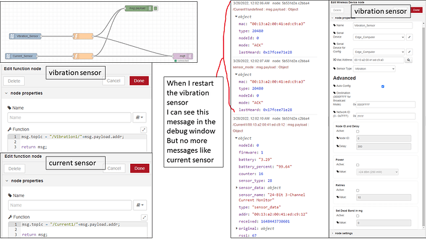
Task: Collapse node properties in current function editor
Action: (x=7, y=180)
